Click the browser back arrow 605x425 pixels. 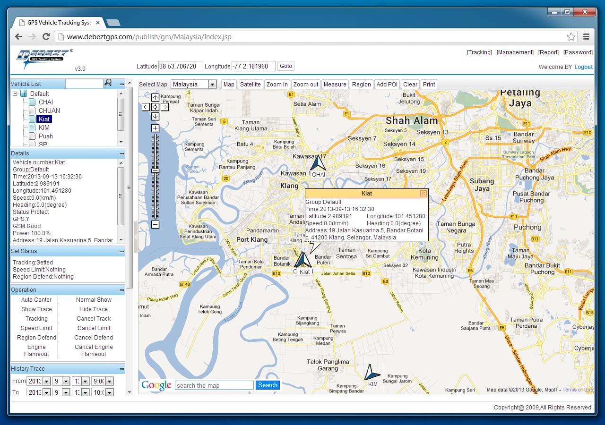pyautogui.click(x=18, y=36)
